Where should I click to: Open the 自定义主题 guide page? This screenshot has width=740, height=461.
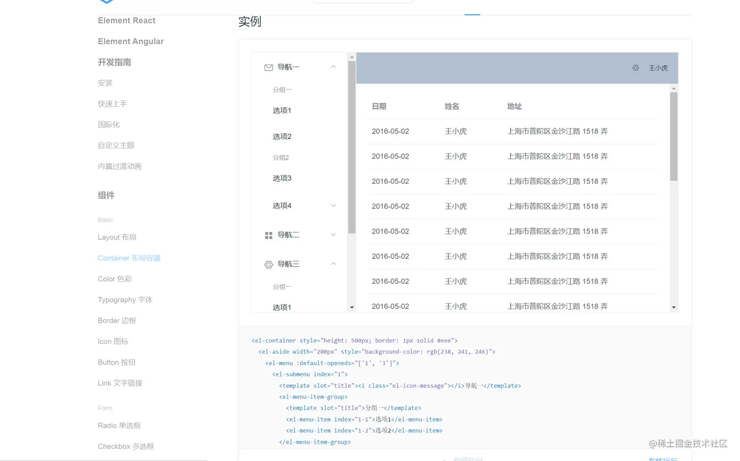pyautogui.click(x=116, y=145)
